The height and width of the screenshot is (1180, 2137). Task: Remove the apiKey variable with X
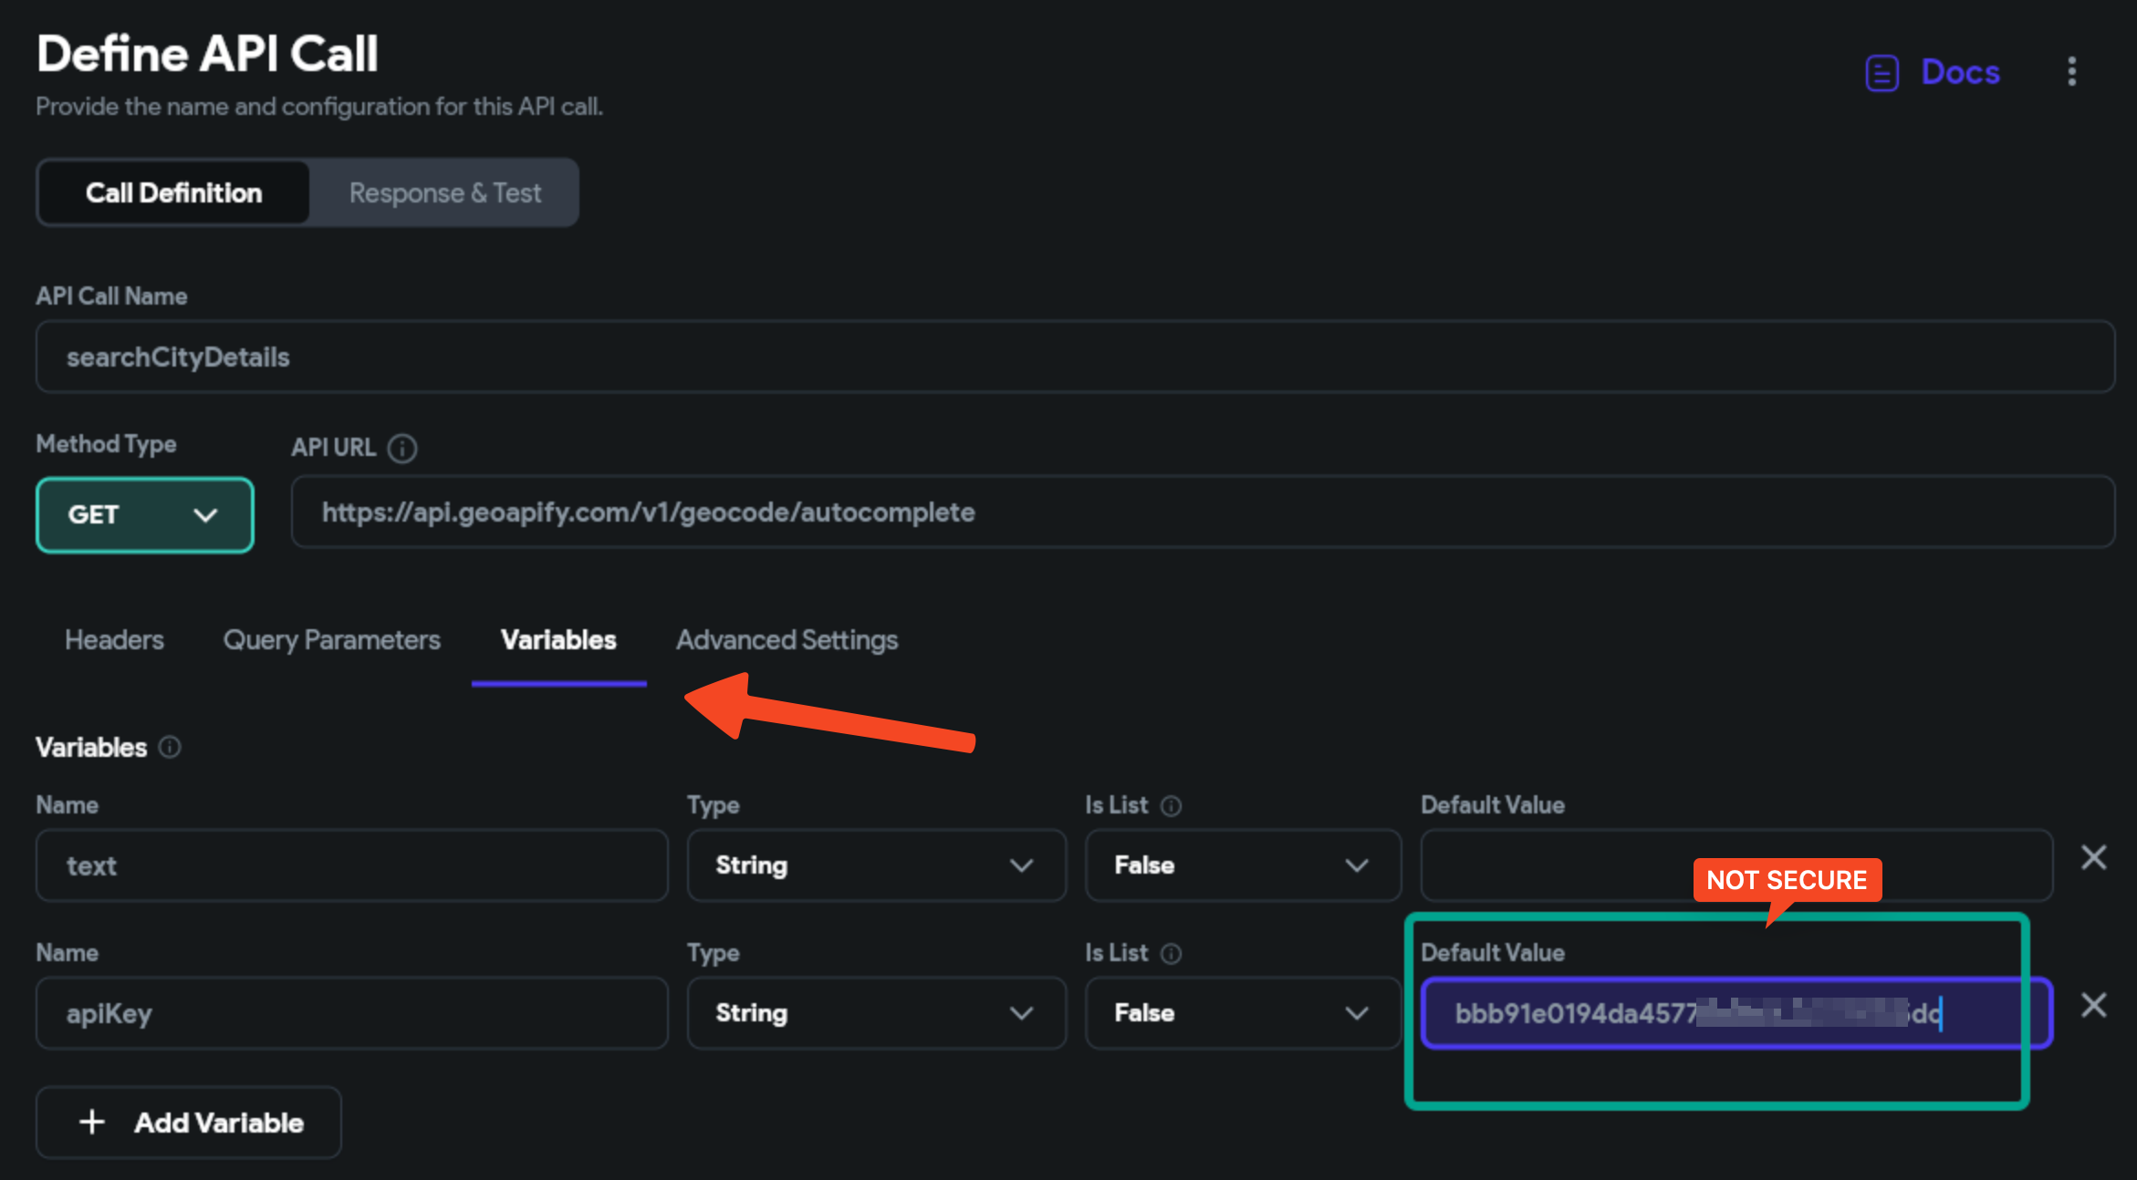(2094, 1005)
